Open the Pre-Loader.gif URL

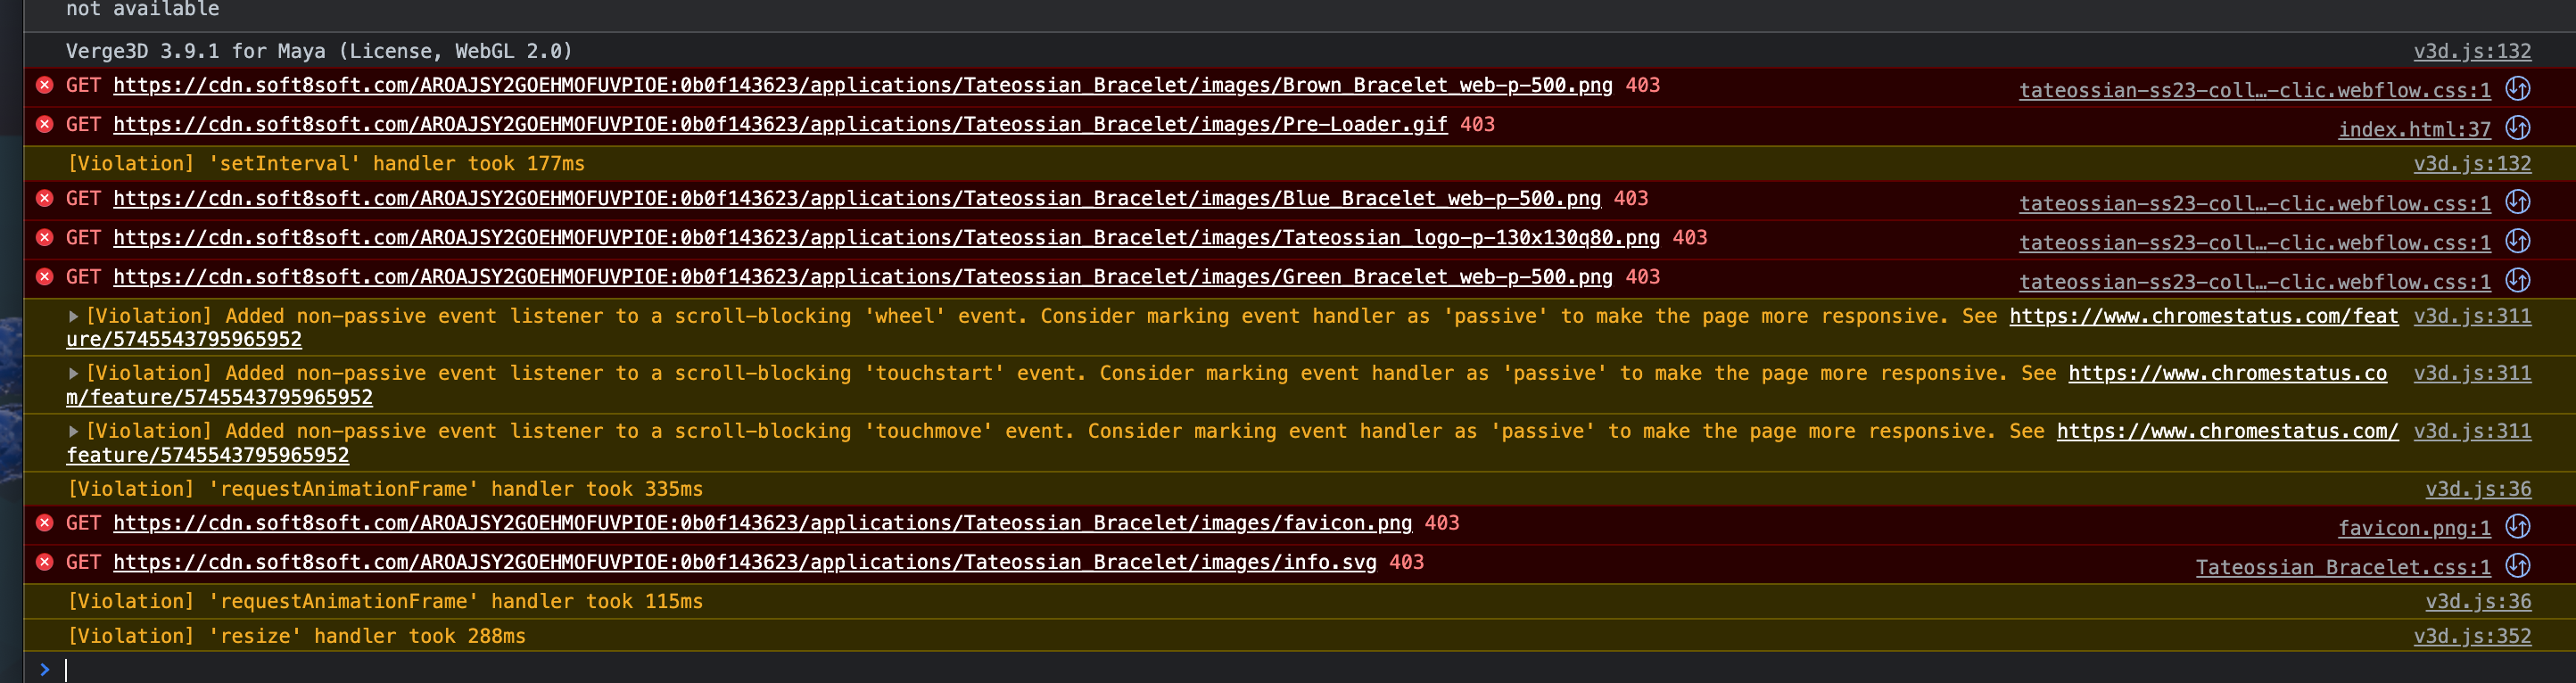(x=780, y=124)
